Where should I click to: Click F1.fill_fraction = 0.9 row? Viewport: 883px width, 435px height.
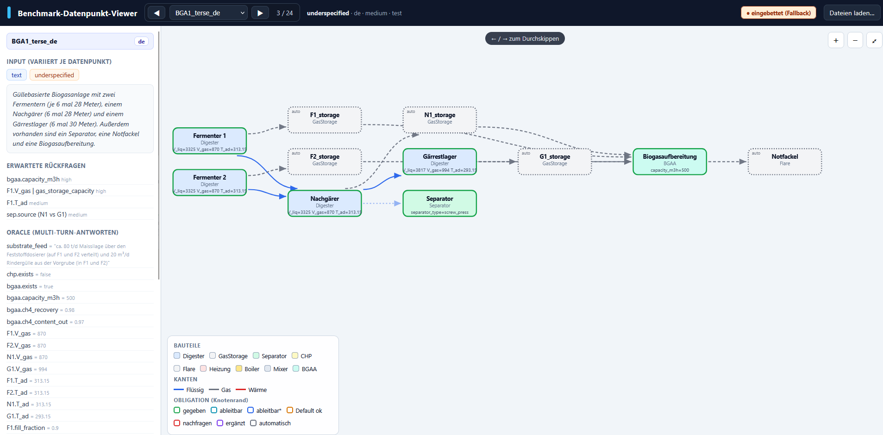80,428
